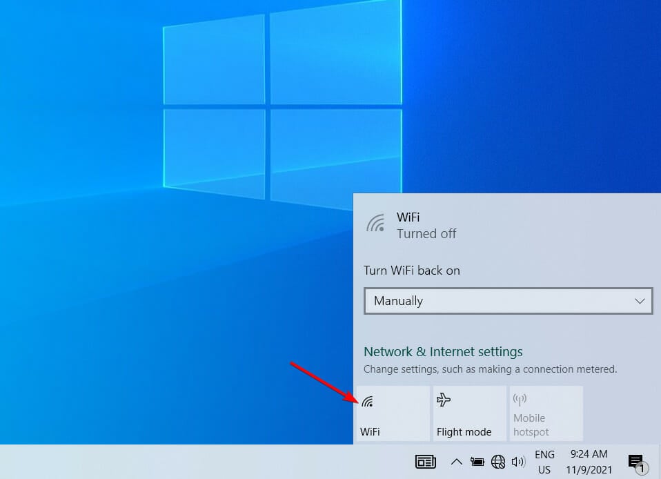Toggle the Flight mode tile
Viewport: 661px width, 479px height.
pyautogui.click(x=470, y=413)
